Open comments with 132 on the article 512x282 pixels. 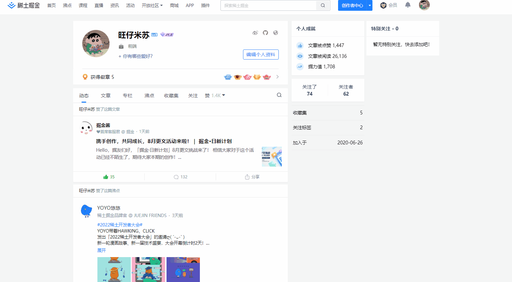point(180,177)
